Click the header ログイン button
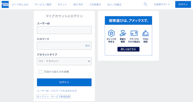This screenshot has width=193, height=102. [183, 5]
